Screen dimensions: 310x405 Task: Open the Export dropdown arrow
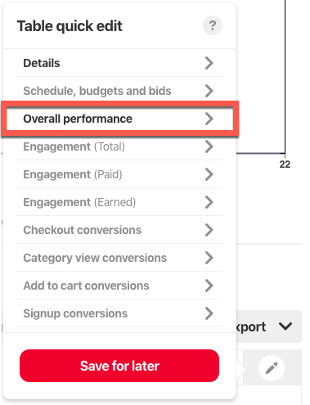[285, 326]
